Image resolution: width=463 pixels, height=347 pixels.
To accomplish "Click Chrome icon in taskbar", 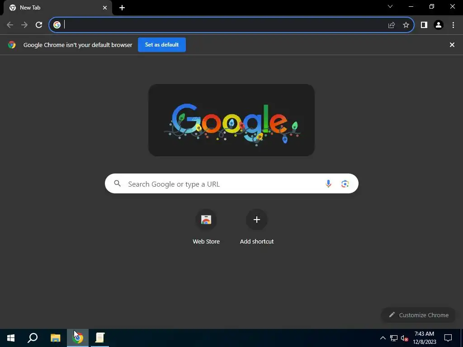I will pyautogui.click(x=78, y=338).
